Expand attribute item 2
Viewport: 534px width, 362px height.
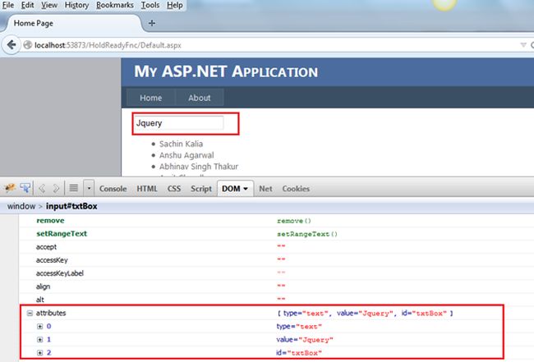39,352
